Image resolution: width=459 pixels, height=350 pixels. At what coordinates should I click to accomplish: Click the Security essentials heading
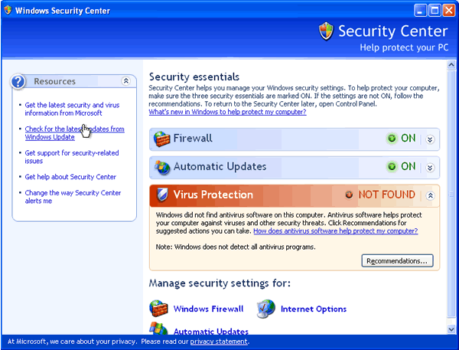[x=194, y=77]
